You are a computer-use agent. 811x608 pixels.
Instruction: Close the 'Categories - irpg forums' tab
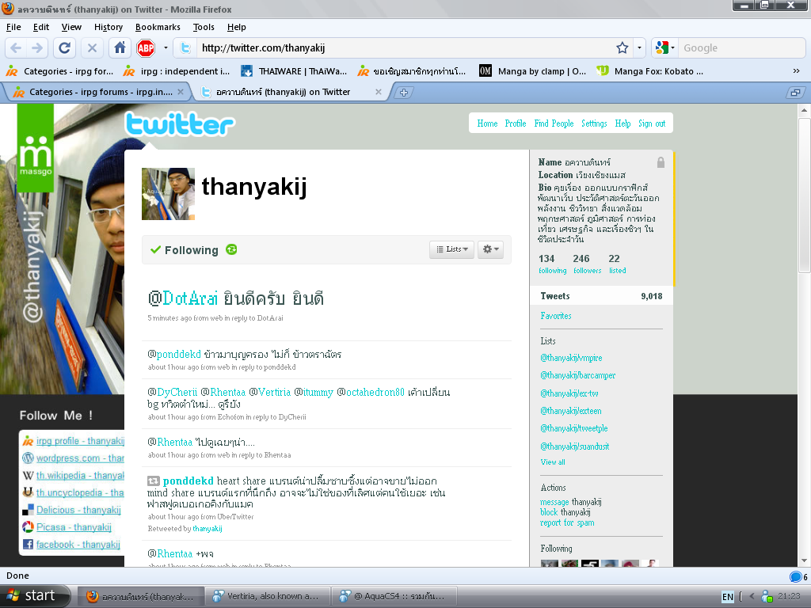pos(181,92)
